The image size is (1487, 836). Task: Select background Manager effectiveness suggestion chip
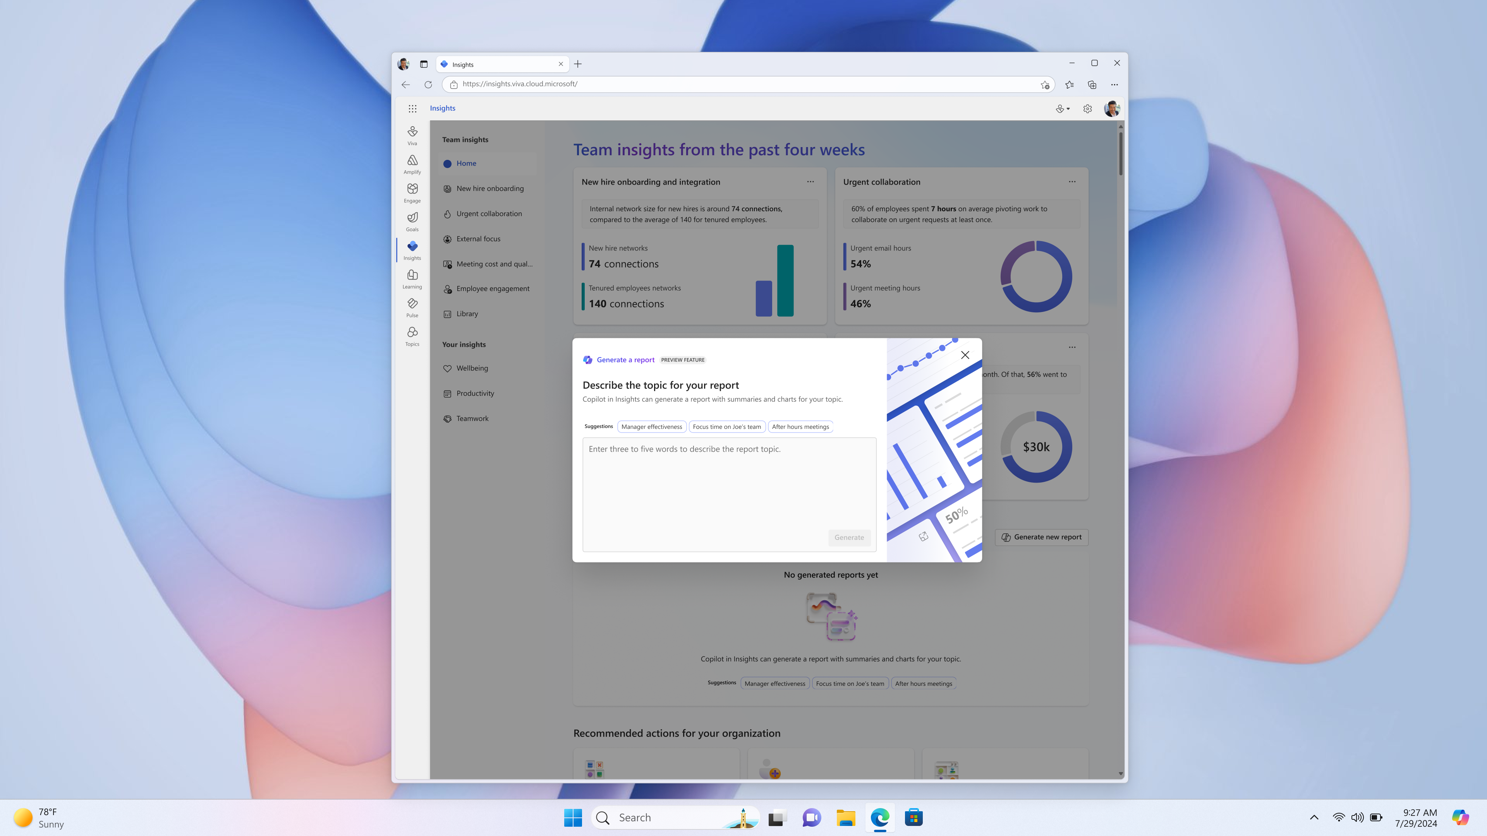pyautogui.click(x=774, y=684)
